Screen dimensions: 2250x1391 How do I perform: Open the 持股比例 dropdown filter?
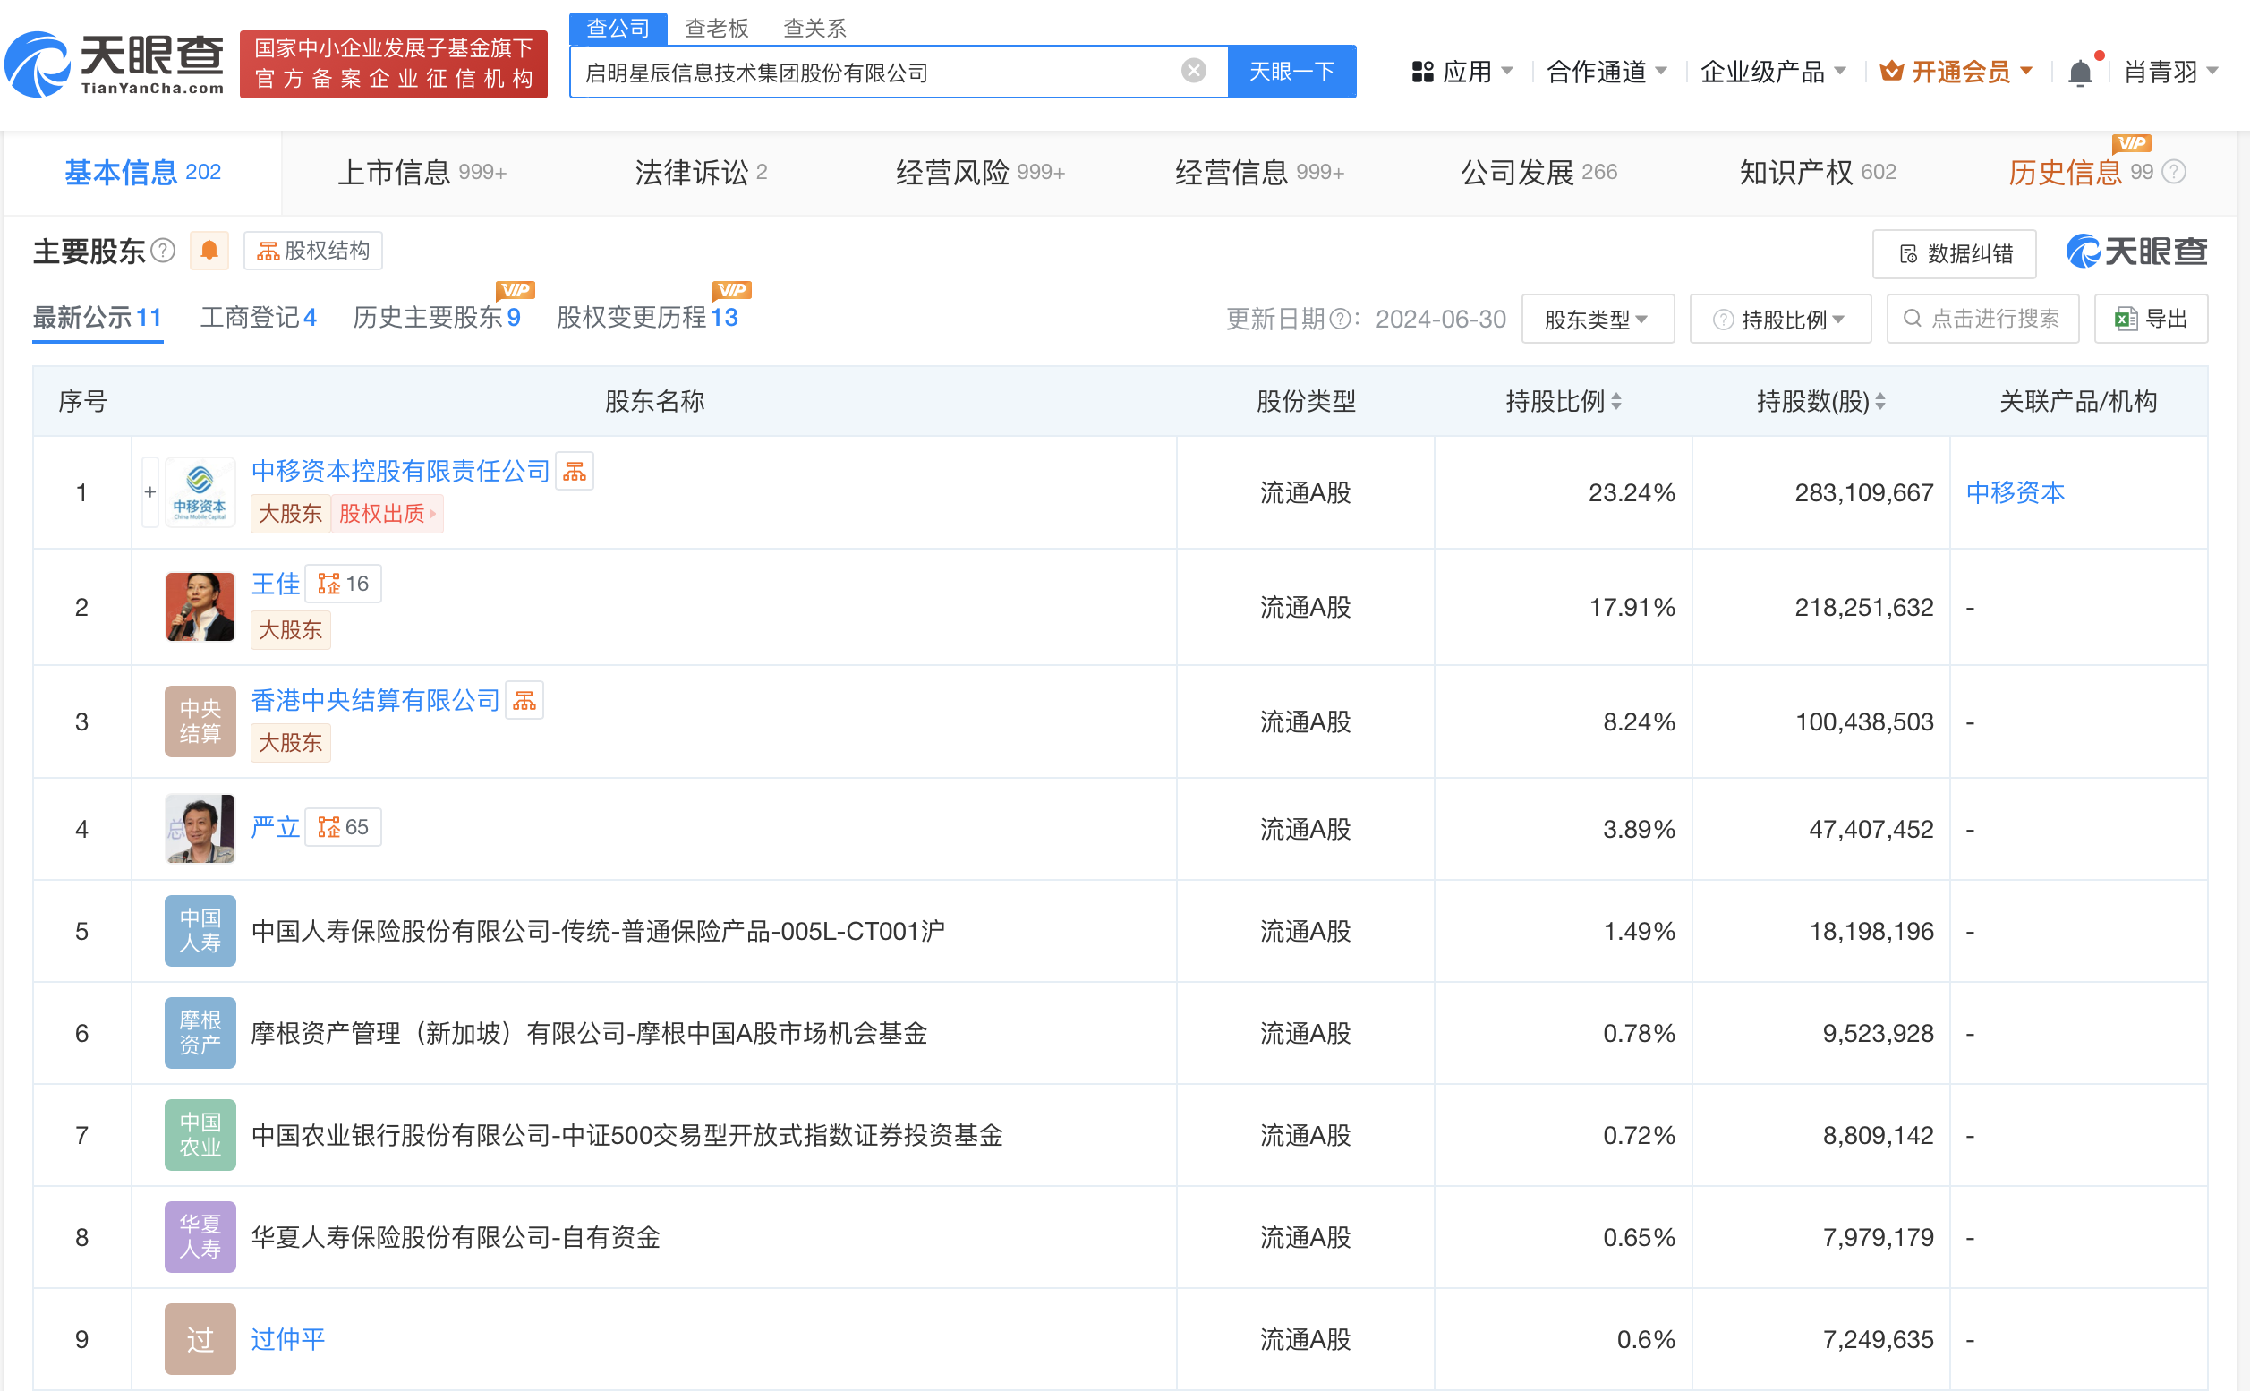coord(1780,319)
